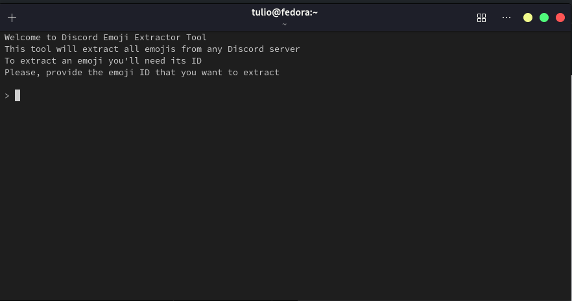Open the three-dot main menu

tap(506, 18)
